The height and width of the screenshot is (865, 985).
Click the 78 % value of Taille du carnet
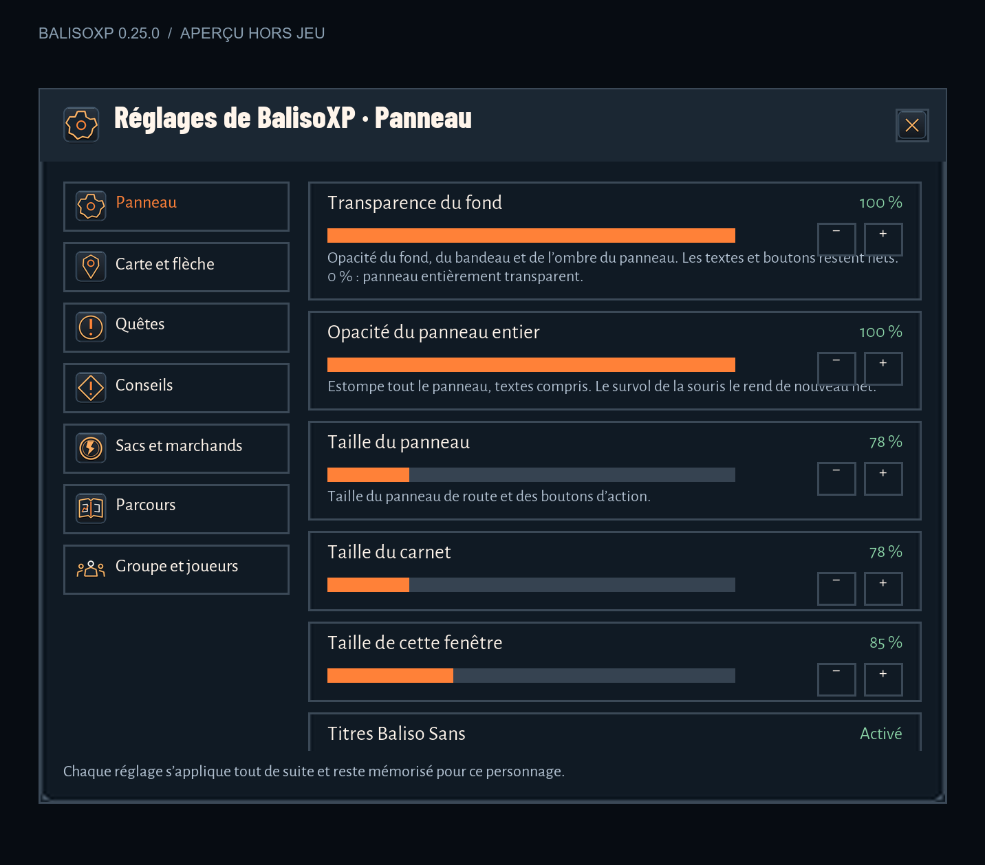coord(886,552)
